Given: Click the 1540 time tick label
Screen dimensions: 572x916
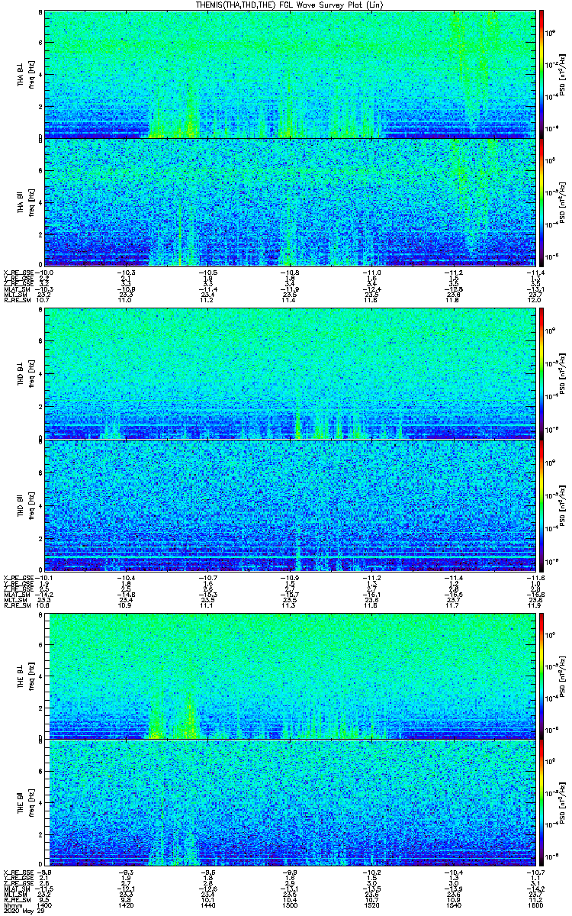Looking at the screenshot, I should tap(453, 905).
